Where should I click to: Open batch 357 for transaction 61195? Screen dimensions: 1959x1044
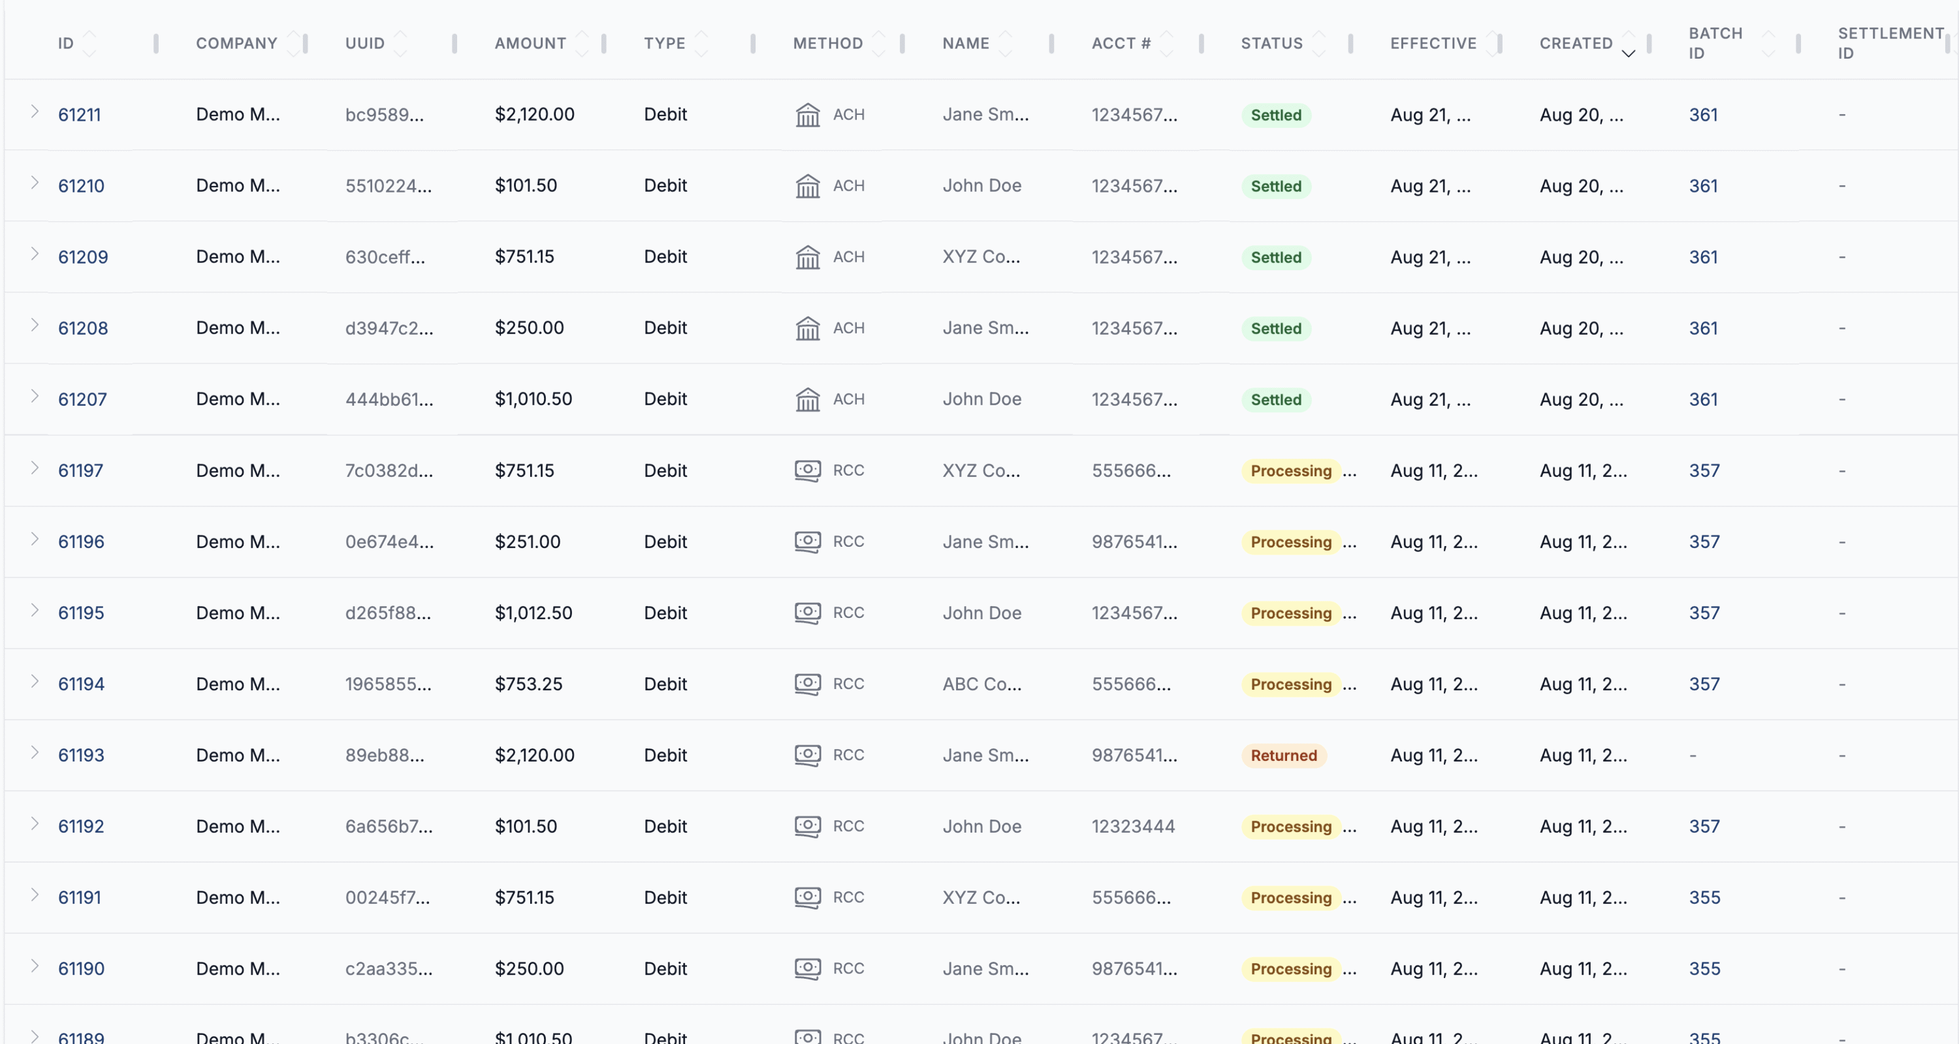pos(1704,613)
